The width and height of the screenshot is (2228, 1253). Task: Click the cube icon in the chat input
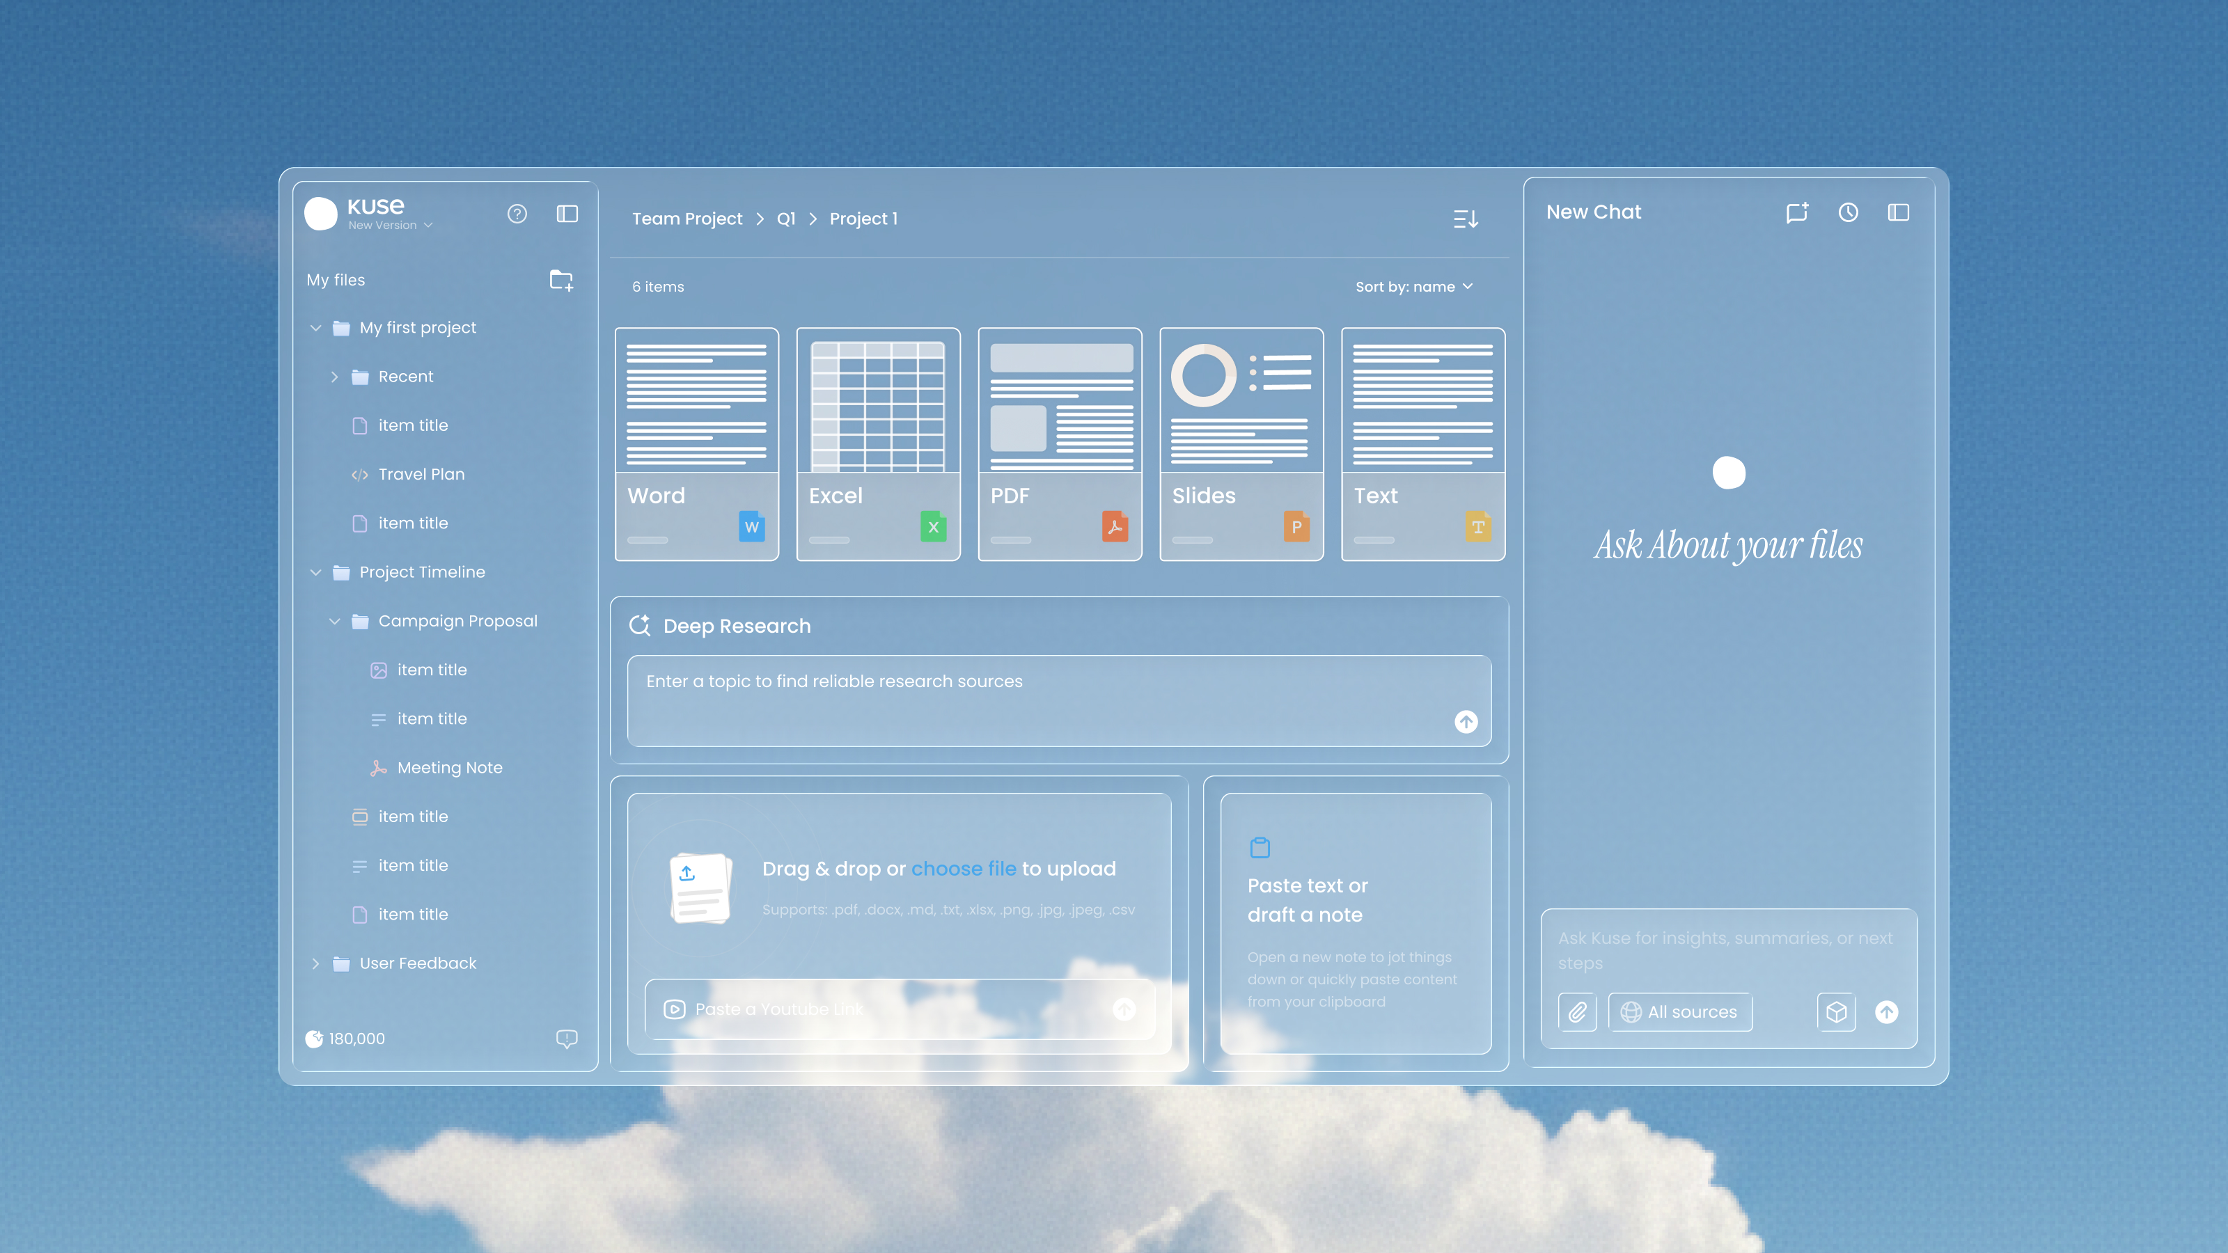[1836, 1011]
